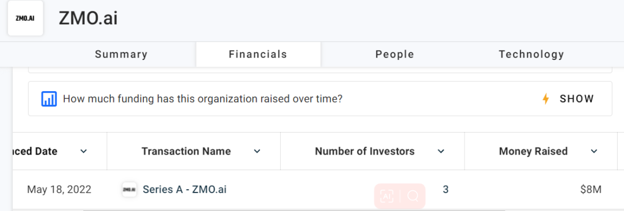
Task: Expand the Transaction Name column chevron
Action: click(257, 152)
